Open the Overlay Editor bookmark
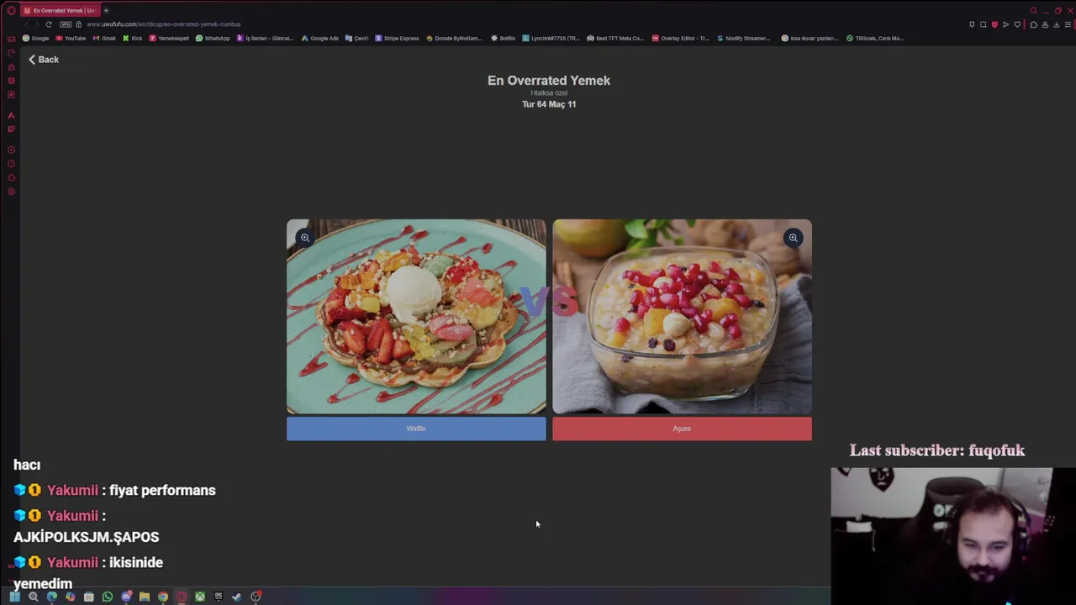Image resolution: width=1076 pixels, height=605 pixels. (681, 38)
